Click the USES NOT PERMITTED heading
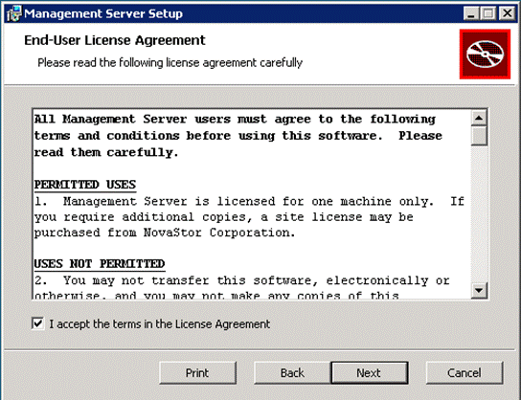 tap(100, 264)
